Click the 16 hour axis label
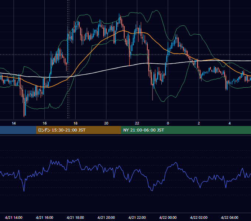 pos(45,123)
